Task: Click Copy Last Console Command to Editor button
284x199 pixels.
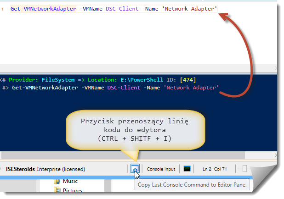Action: tap(135, 169)
